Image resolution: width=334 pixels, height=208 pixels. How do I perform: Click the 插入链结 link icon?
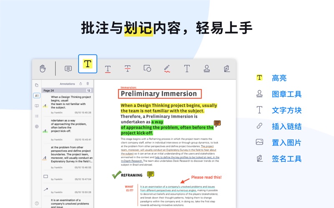259,126
